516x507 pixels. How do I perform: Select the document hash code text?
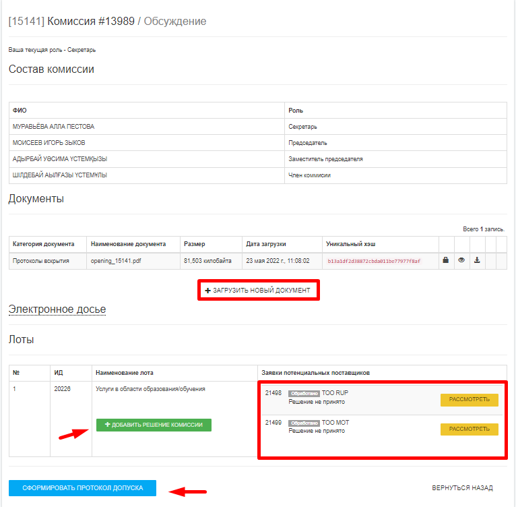373,260
